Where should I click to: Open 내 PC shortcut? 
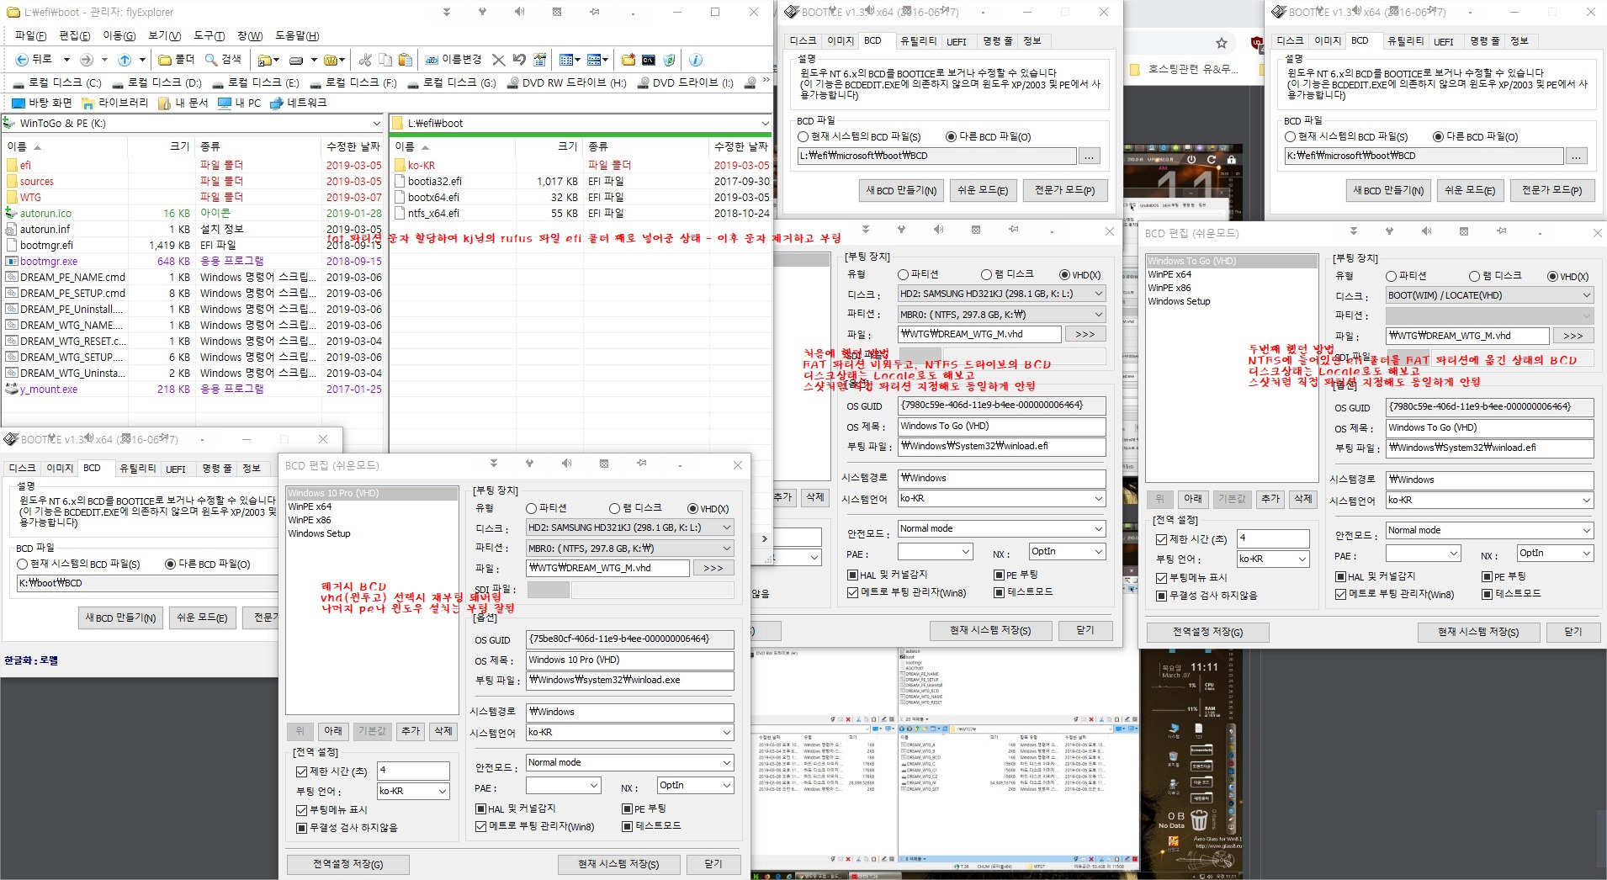[x=240, y=103]
